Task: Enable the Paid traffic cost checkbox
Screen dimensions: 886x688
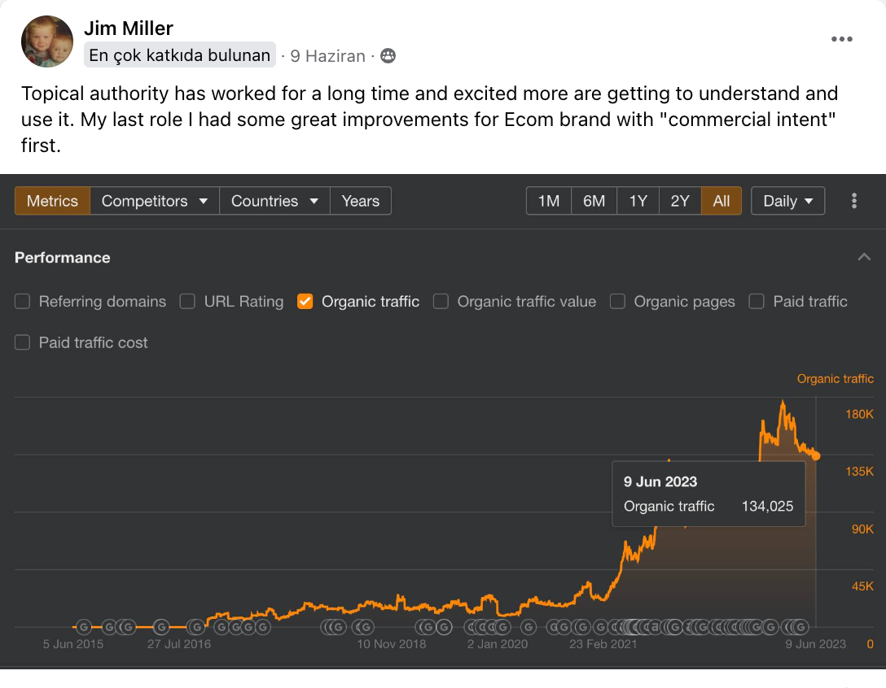Action: [x=23, y=342]
